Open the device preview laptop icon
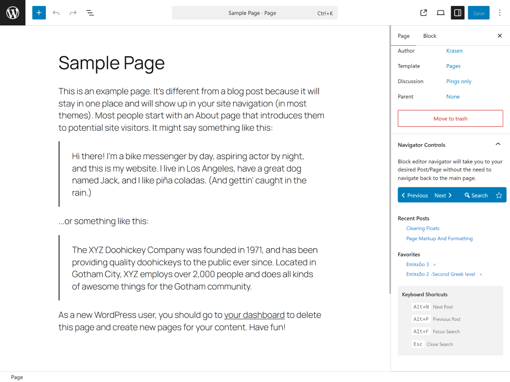The height and width of the screenshot is (382, 510). point(441,13)
